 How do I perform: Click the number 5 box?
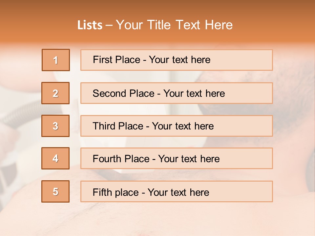(55, 191)
